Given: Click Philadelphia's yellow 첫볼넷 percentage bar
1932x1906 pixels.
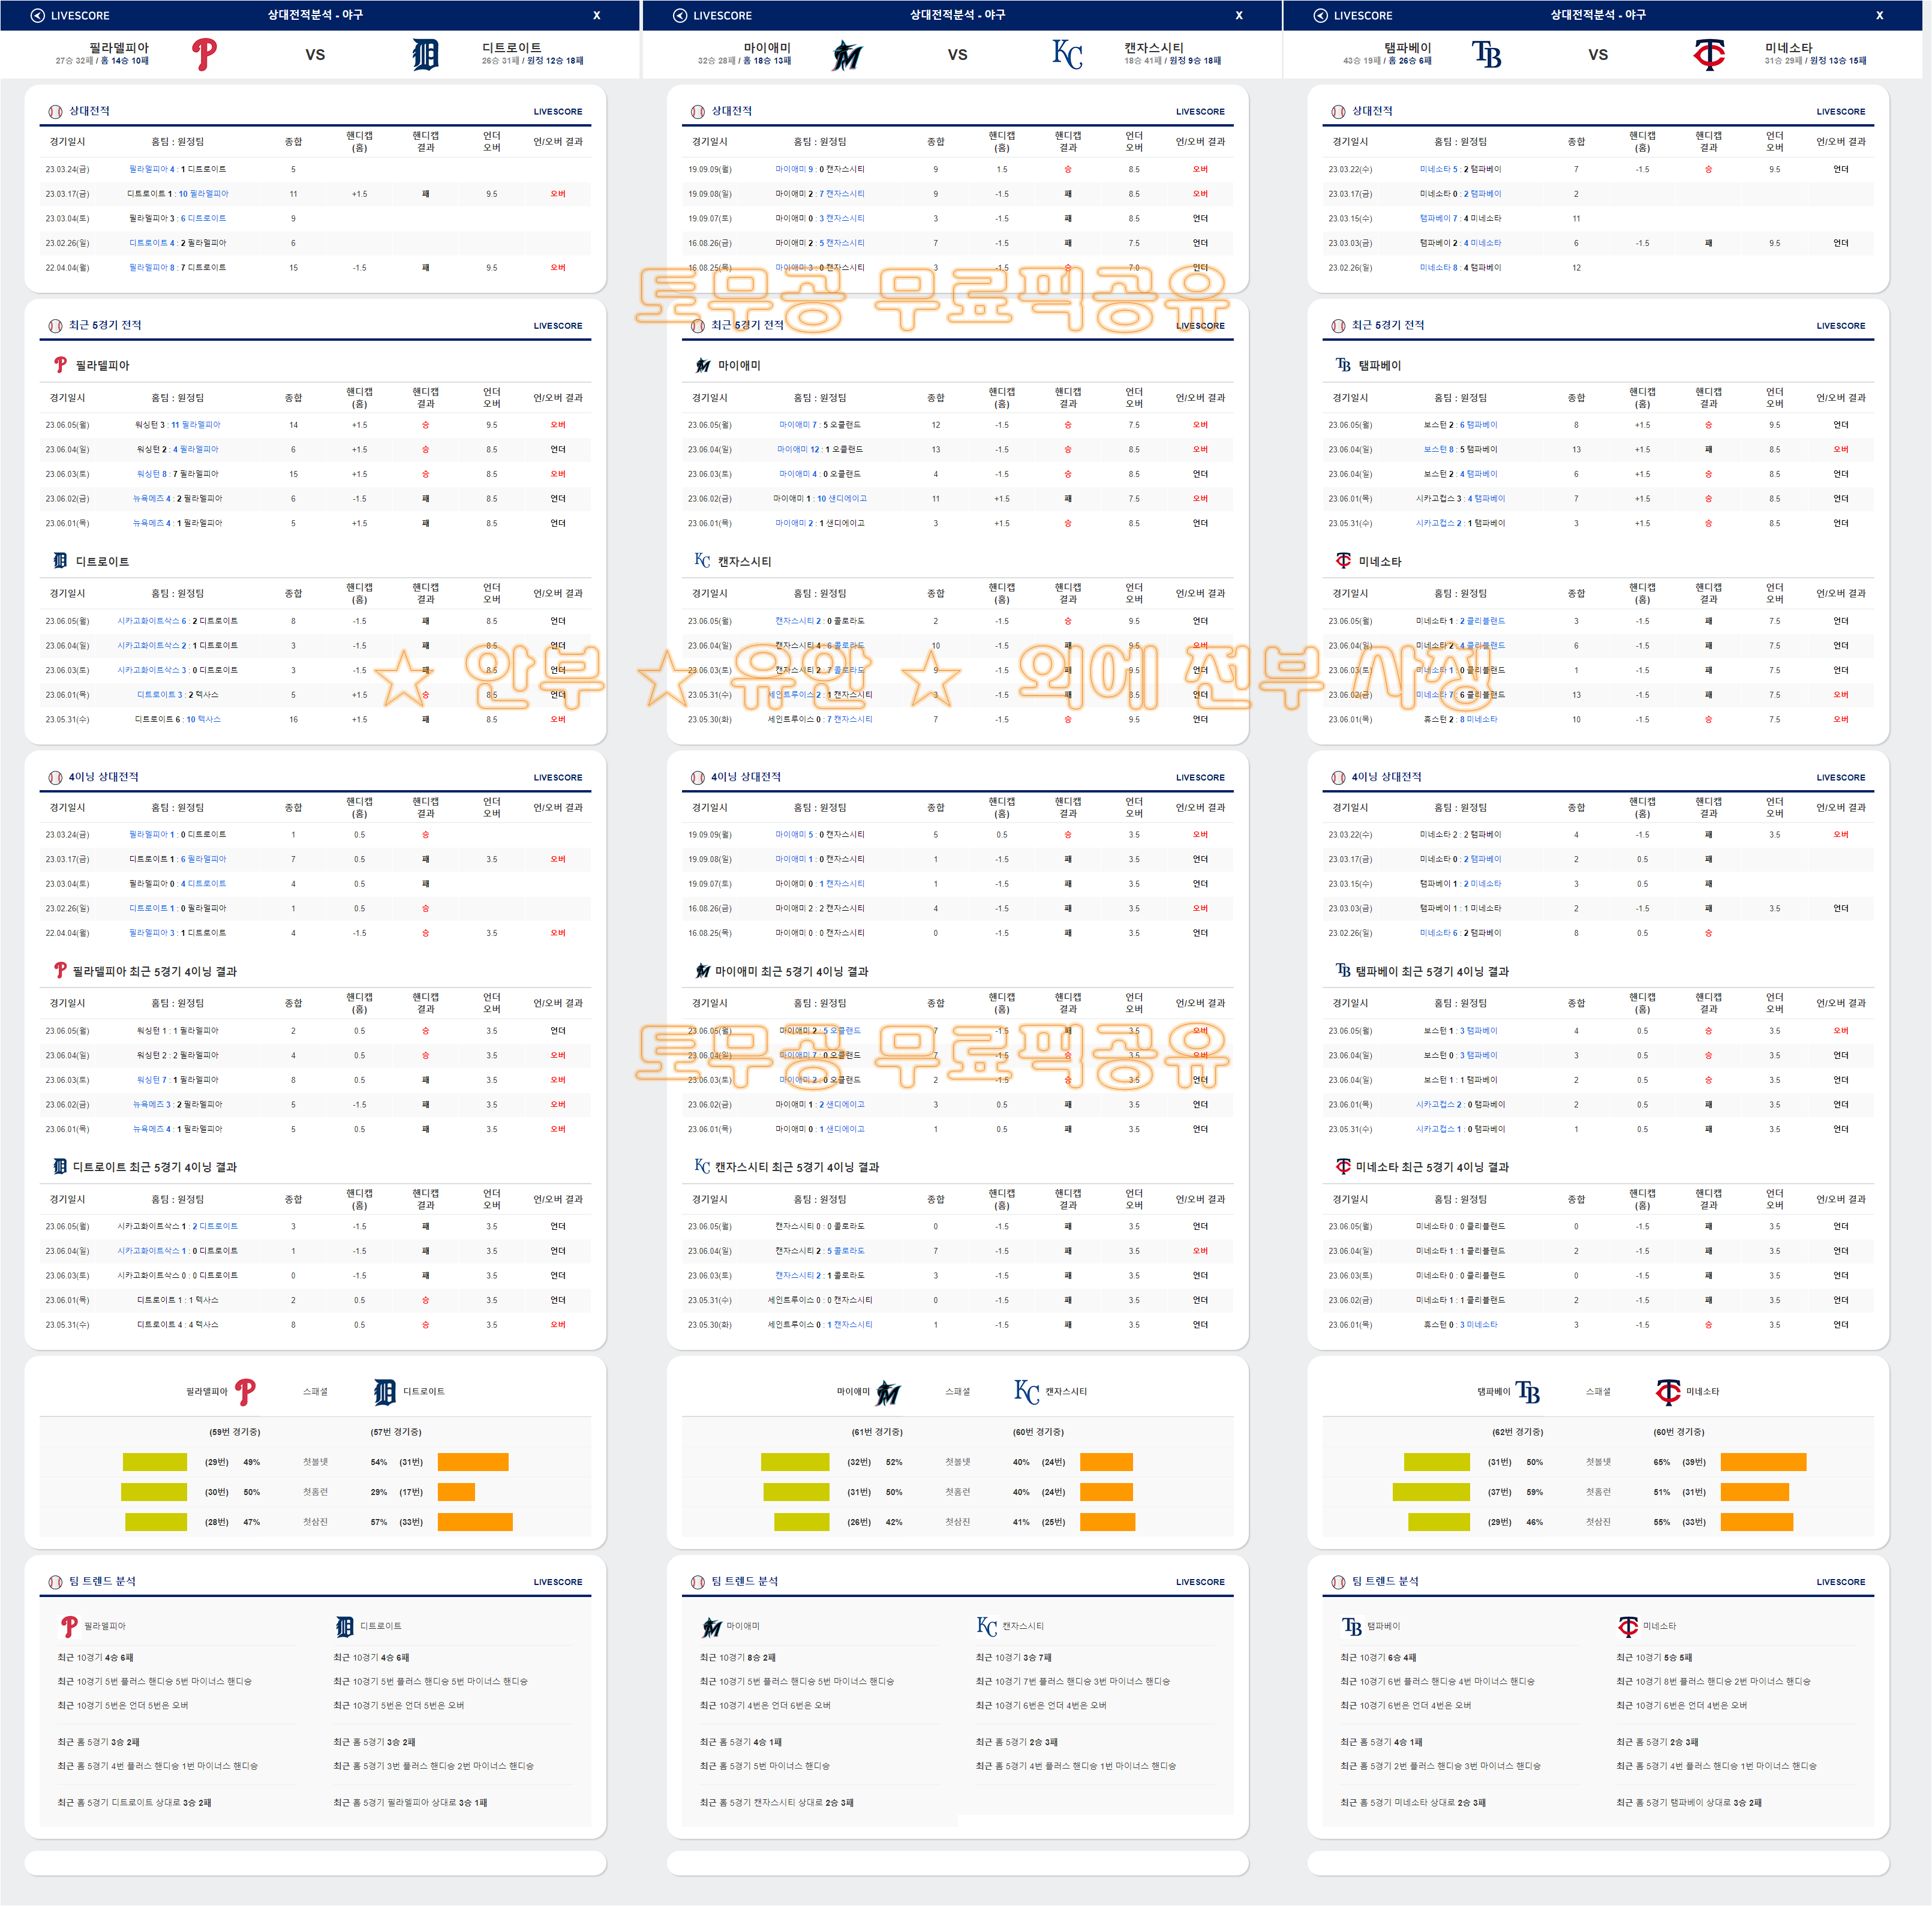Looking at the screenshot, I should point(155,1462).
